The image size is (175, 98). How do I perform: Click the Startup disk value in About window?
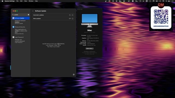[89, 42]
